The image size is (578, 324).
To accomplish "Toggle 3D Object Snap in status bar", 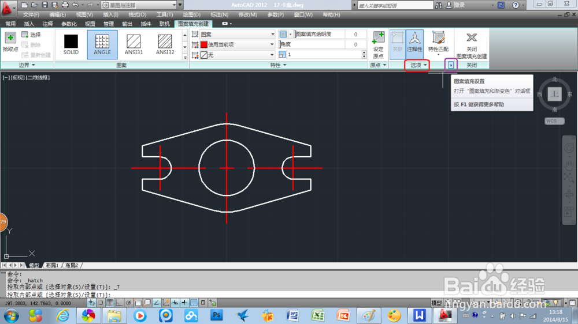I will click(x=147, y=303).
